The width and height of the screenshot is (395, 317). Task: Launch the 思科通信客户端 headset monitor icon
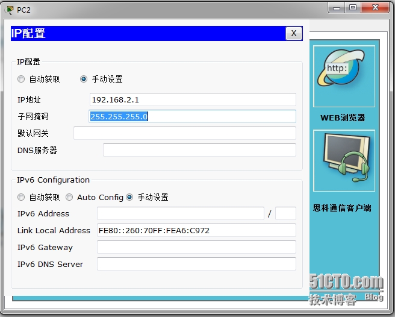tap(344, 161)
